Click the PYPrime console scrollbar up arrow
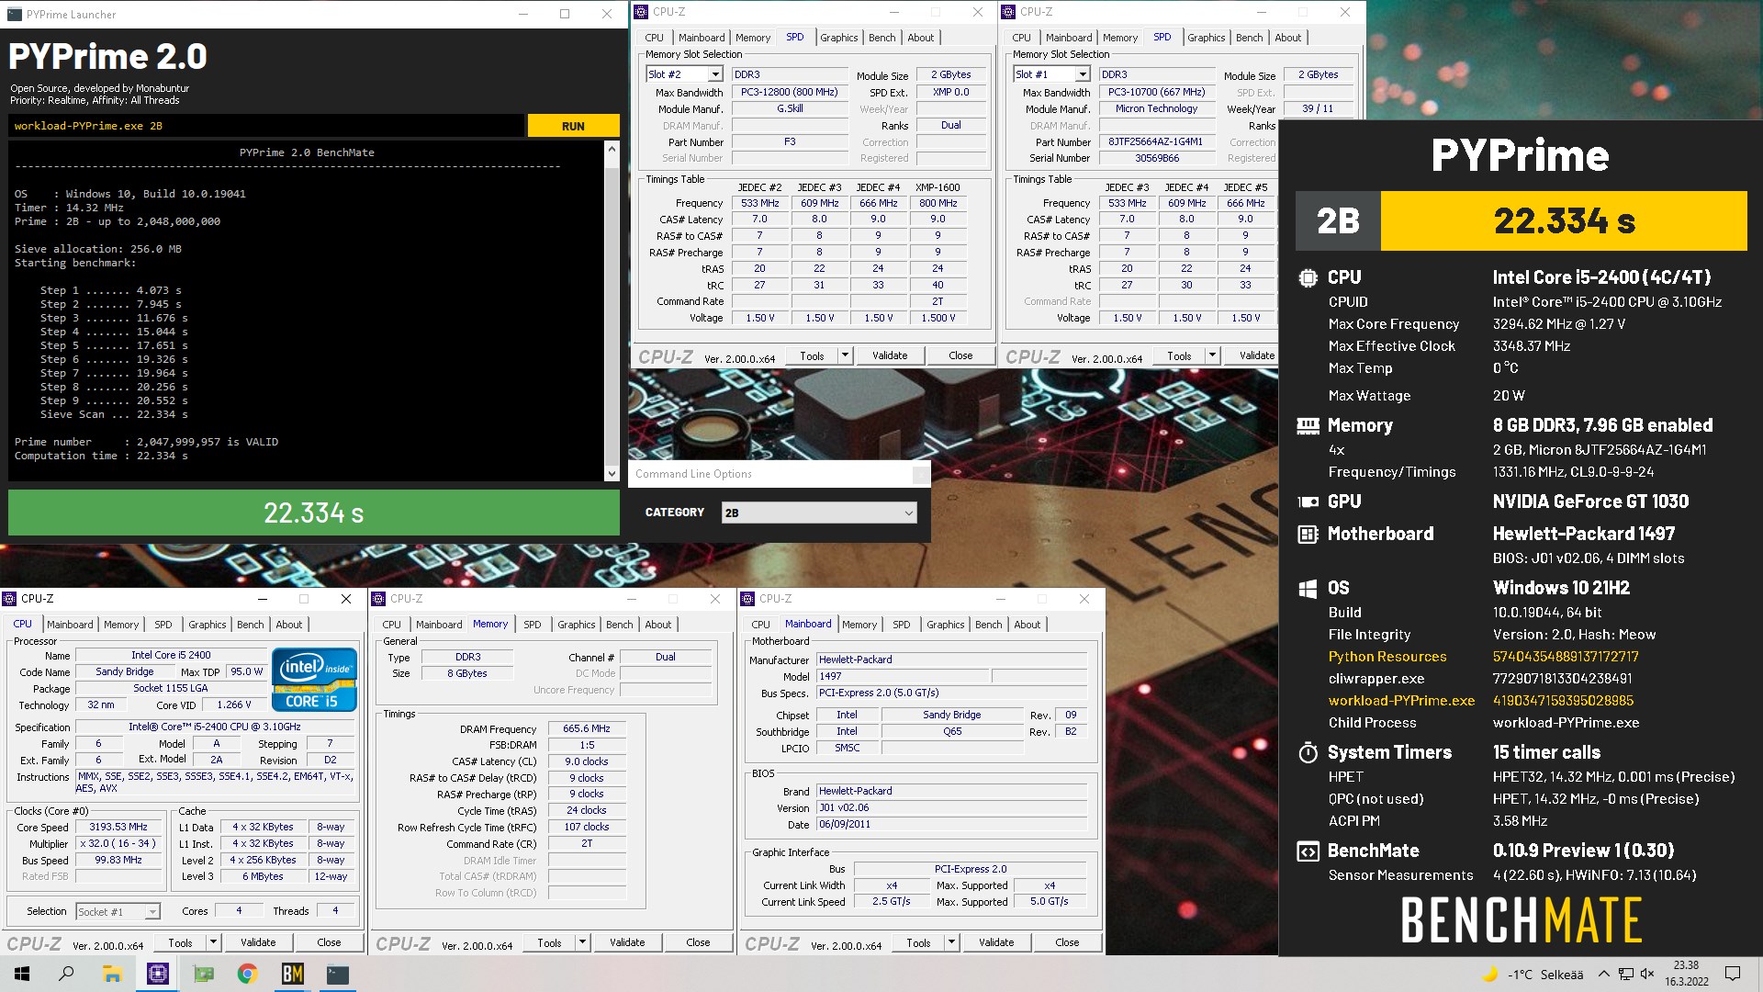Image resolution: width=1763 pixels, height=992 pixels. [x=612, y=148]
